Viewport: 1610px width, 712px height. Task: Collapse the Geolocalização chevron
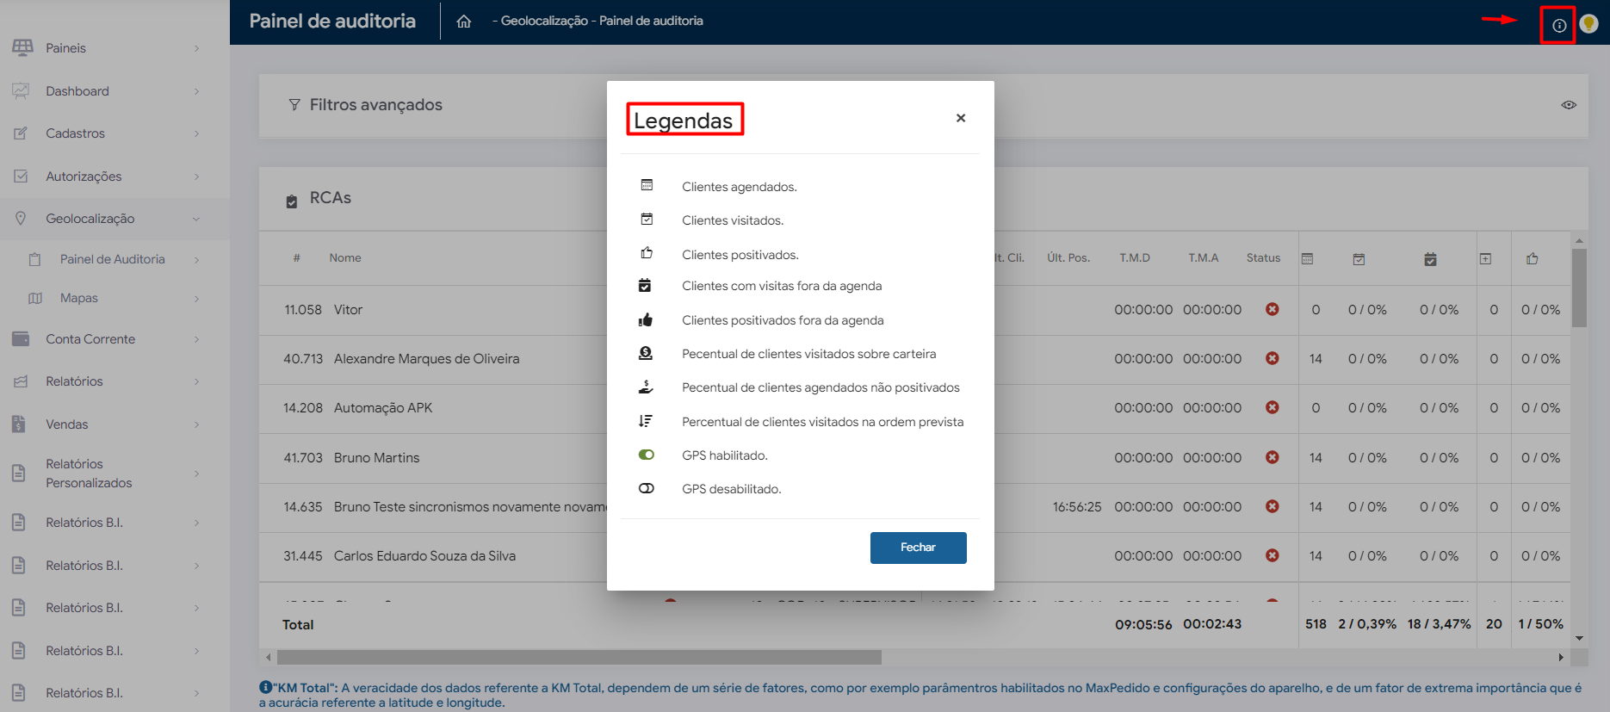(196, 219)
